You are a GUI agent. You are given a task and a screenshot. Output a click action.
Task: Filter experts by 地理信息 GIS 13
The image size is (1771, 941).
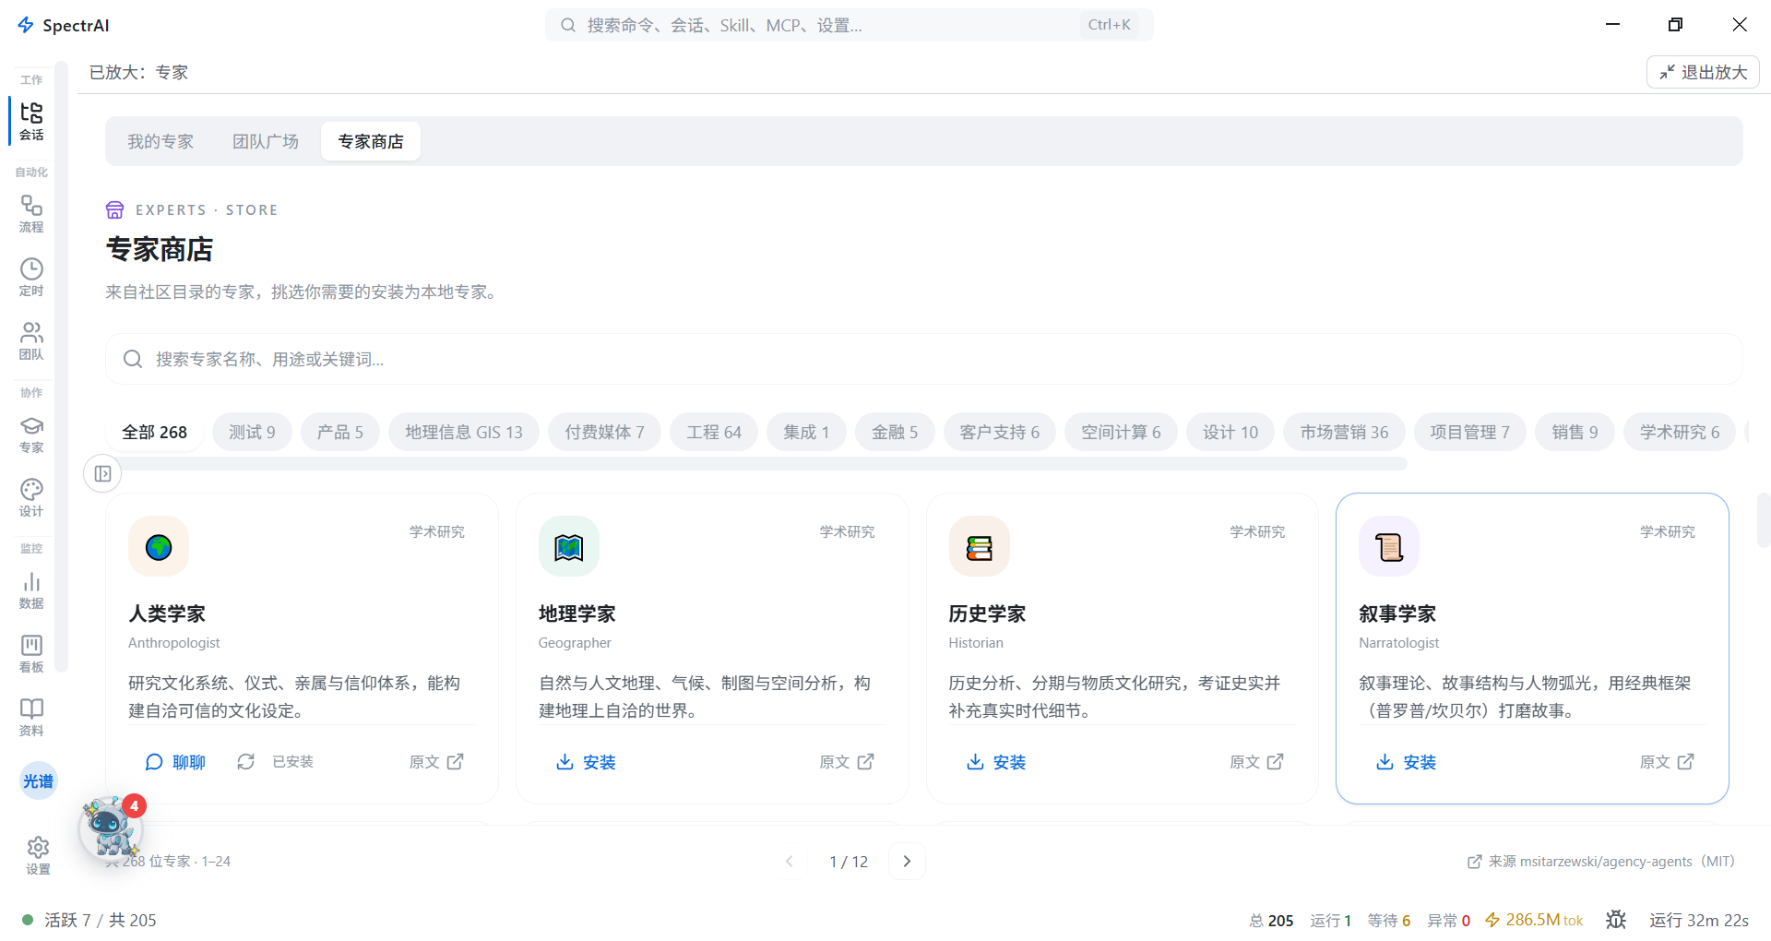point(464,432)
